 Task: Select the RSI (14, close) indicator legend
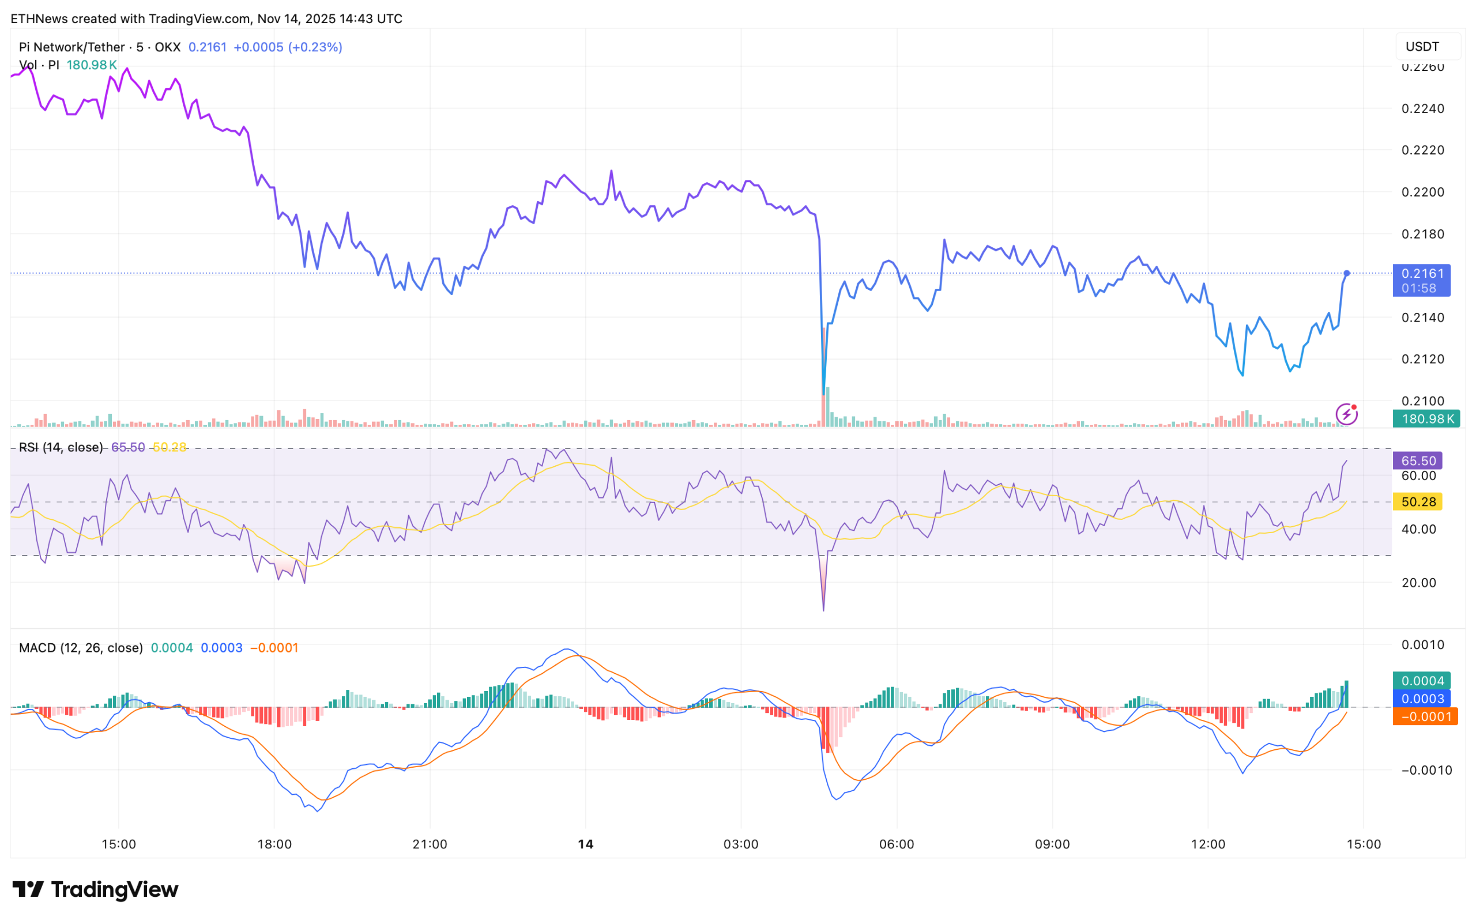point(61,448)
